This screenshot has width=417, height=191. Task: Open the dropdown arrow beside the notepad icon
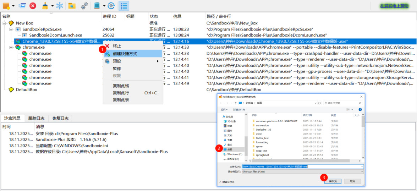point(104,6)
